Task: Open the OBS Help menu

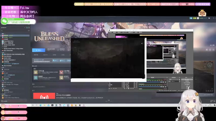Action: tap(140, 32)
